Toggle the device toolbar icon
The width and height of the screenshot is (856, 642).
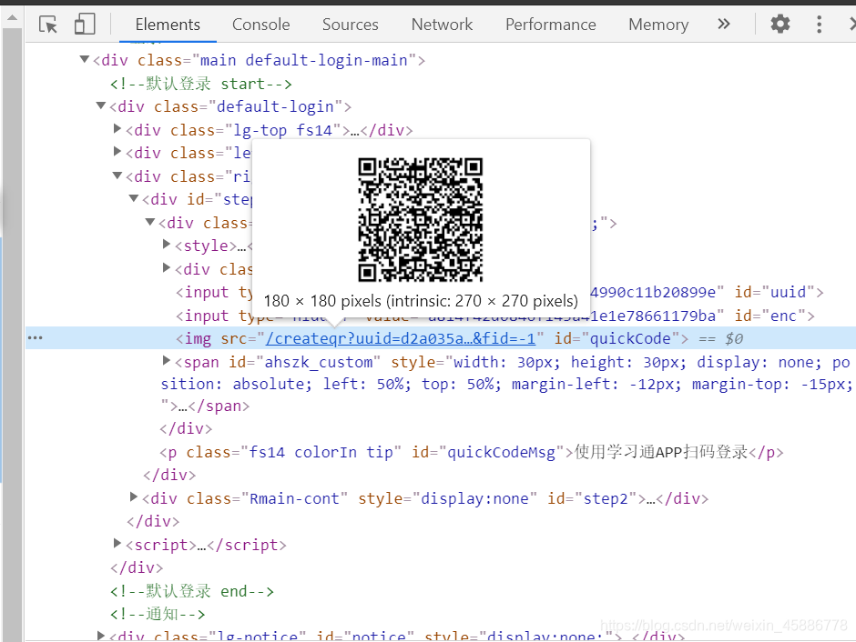click(x=85, y=25)
